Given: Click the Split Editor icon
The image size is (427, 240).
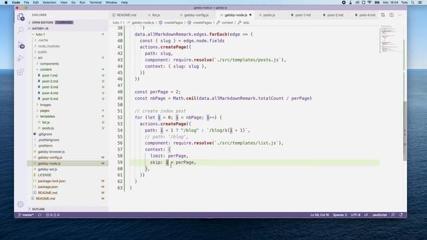Looking at the screenshot, I should click(392, 15).
